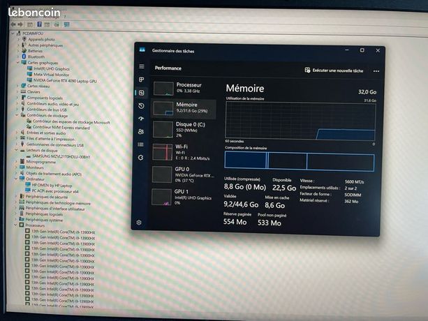Image resolution: width=428 pixels, height=321 pixels.
Task: Collapse Processeurs tree node
Action: 15,225
